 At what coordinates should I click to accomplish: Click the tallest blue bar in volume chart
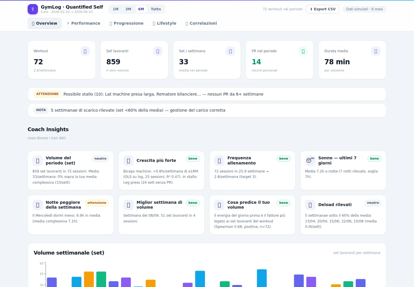click(x=262, y=278)
